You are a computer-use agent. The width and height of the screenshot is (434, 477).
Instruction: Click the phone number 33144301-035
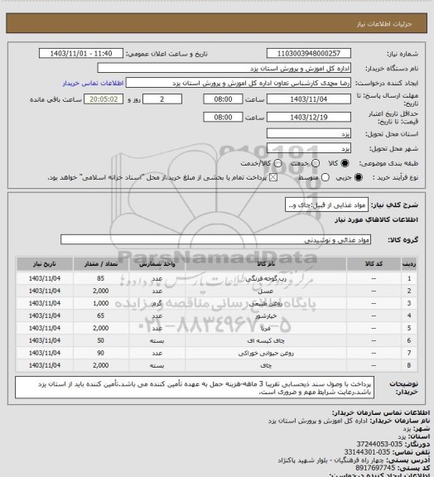[x=367, y=452]
